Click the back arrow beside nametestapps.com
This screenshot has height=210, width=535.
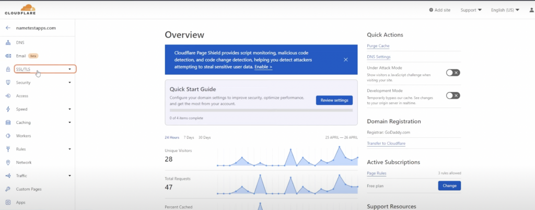(x=8, y=28)
